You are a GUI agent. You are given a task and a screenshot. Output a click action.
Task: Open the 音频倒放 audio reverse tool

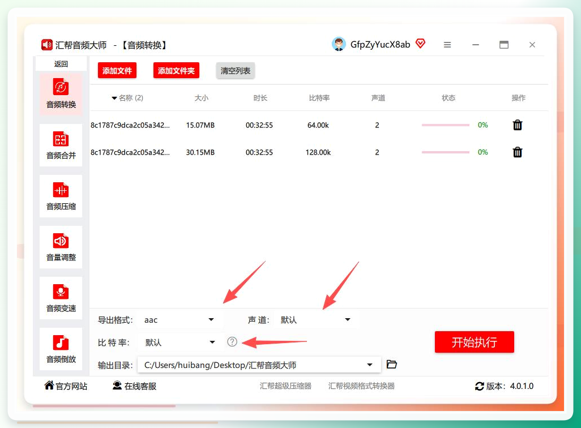point(61,349)
